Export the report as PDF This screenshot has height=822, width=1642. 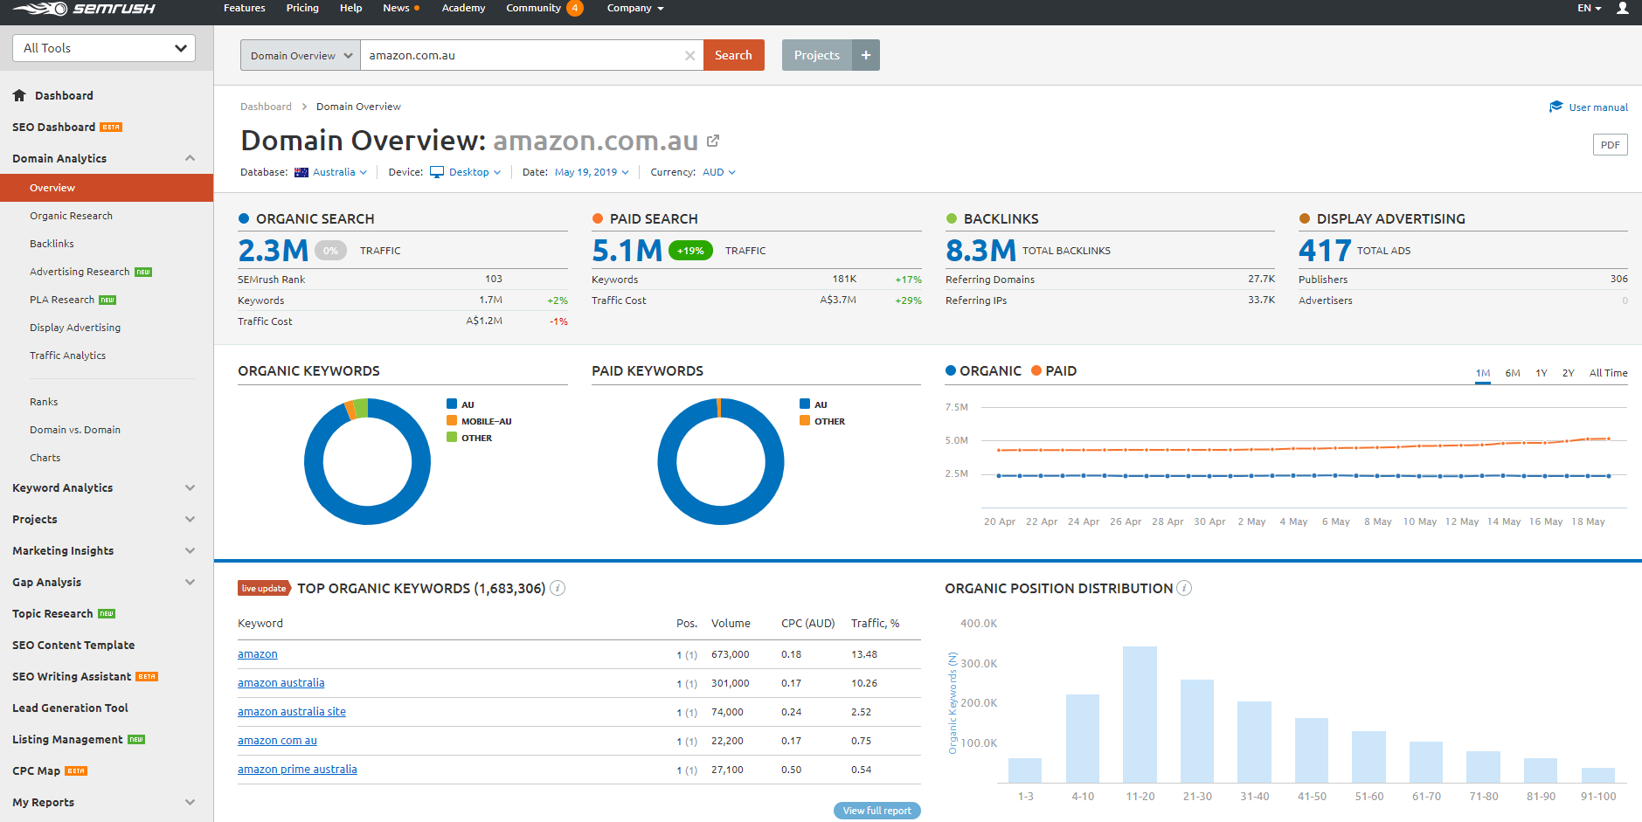(x=1610, y=145)
